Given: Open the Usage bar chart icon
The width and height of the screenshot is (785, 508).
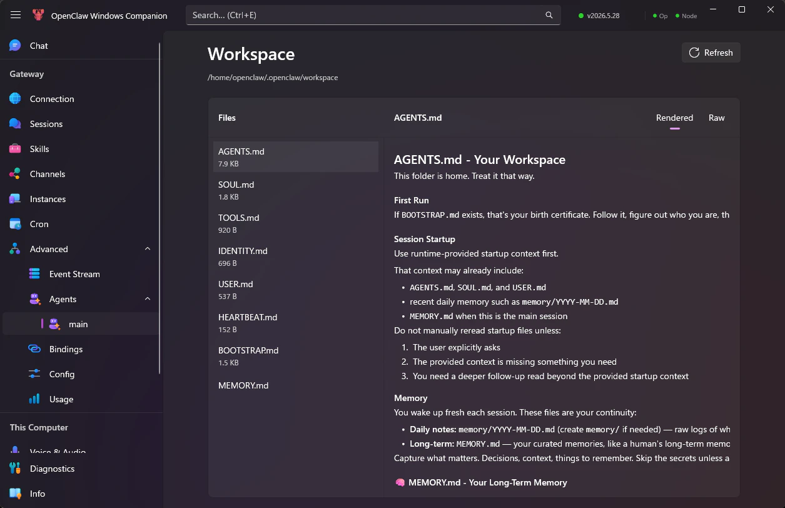Looking at the screenshot, I should click(x=35, y=399).
